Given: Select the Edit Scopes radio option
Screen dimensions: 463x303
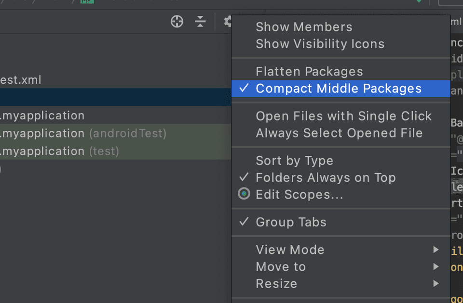Looking at the screenshot, I should click(299, 194).
